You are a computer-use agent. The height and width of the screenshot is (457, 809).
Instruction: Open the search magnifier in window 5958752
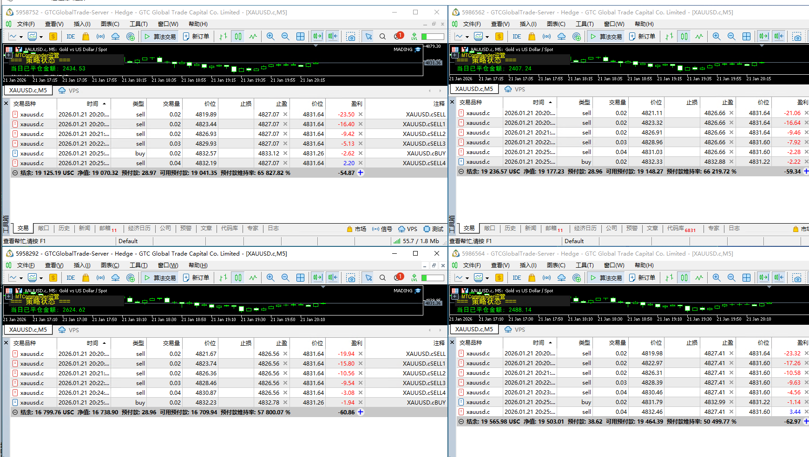pyautogui.click(x=382, y=37)
